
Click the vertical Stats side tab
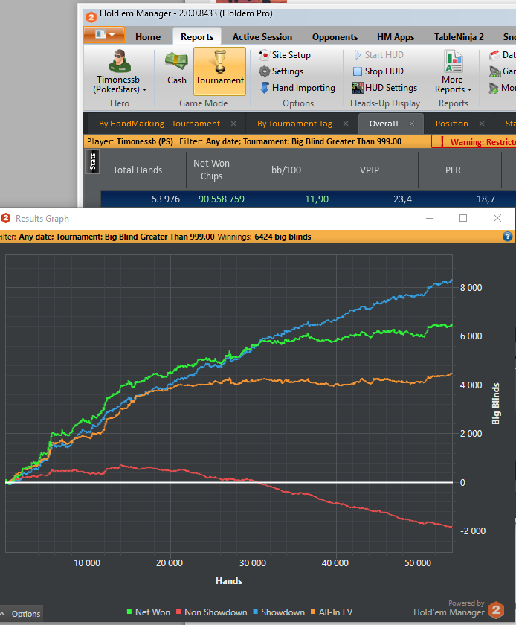click(x=93, y=162)
